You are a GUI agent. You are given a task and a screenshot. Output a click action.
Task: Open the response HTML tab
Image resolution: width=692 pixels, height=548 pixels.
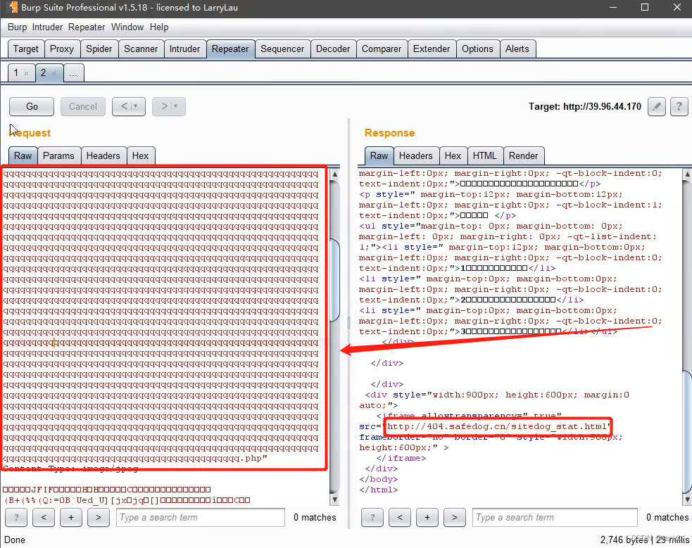coord(484,155)
